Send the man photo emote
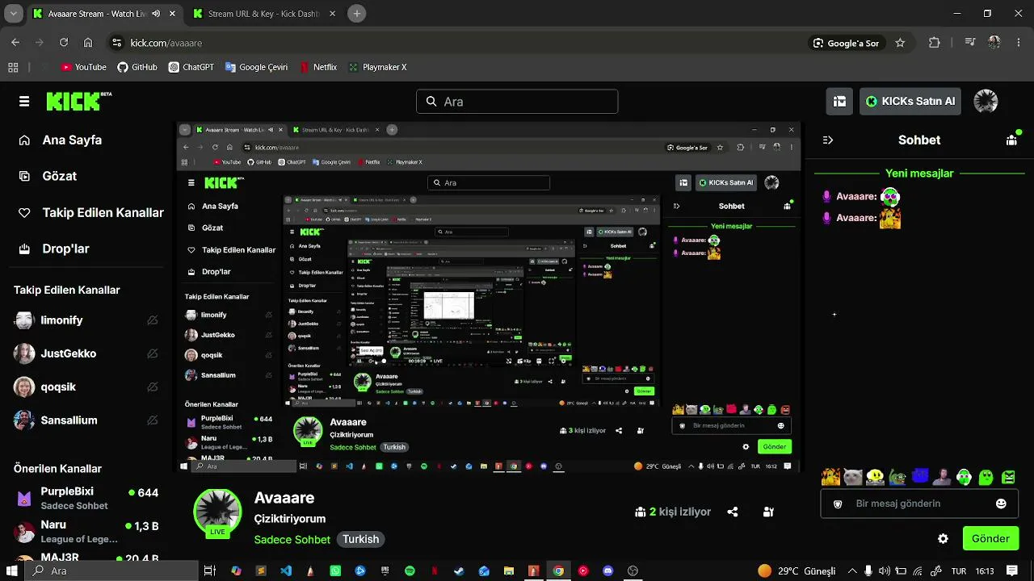The height and width of the screenshot is (581, 1034). point(942,477)
